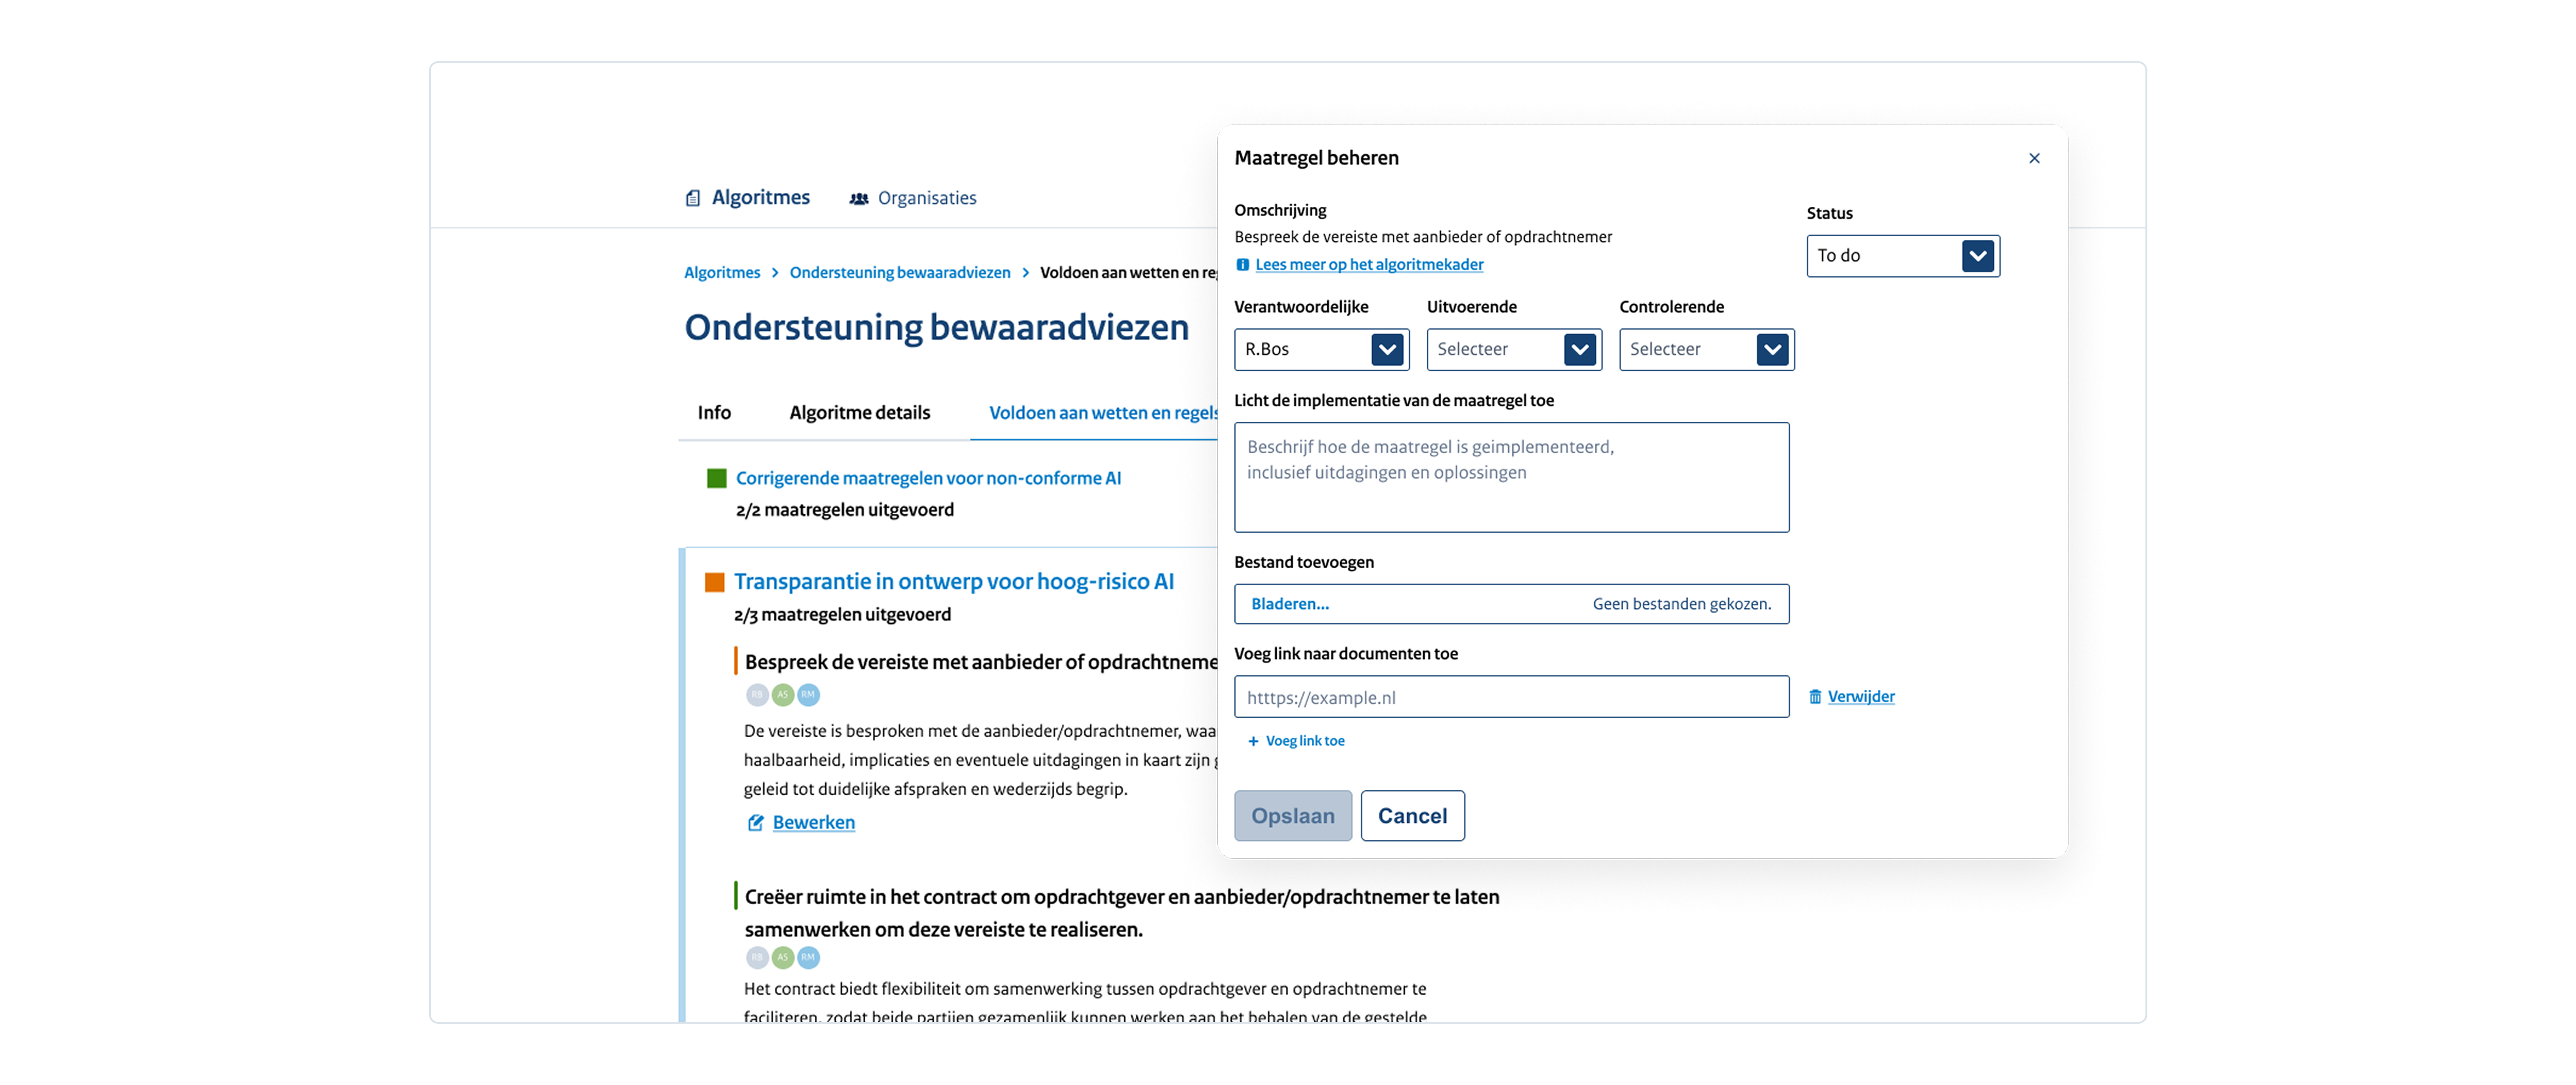Click the AS avatar under Creëer ruimte measure
The image size is (2576, 1085).
(783, 958)
